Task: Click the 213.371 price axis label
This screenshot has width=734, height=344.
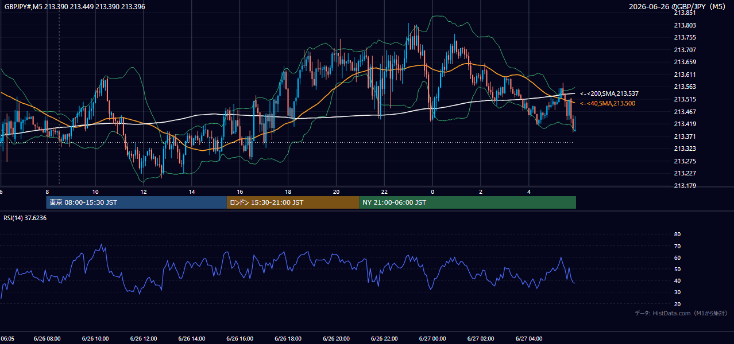Action: (685, 136)
